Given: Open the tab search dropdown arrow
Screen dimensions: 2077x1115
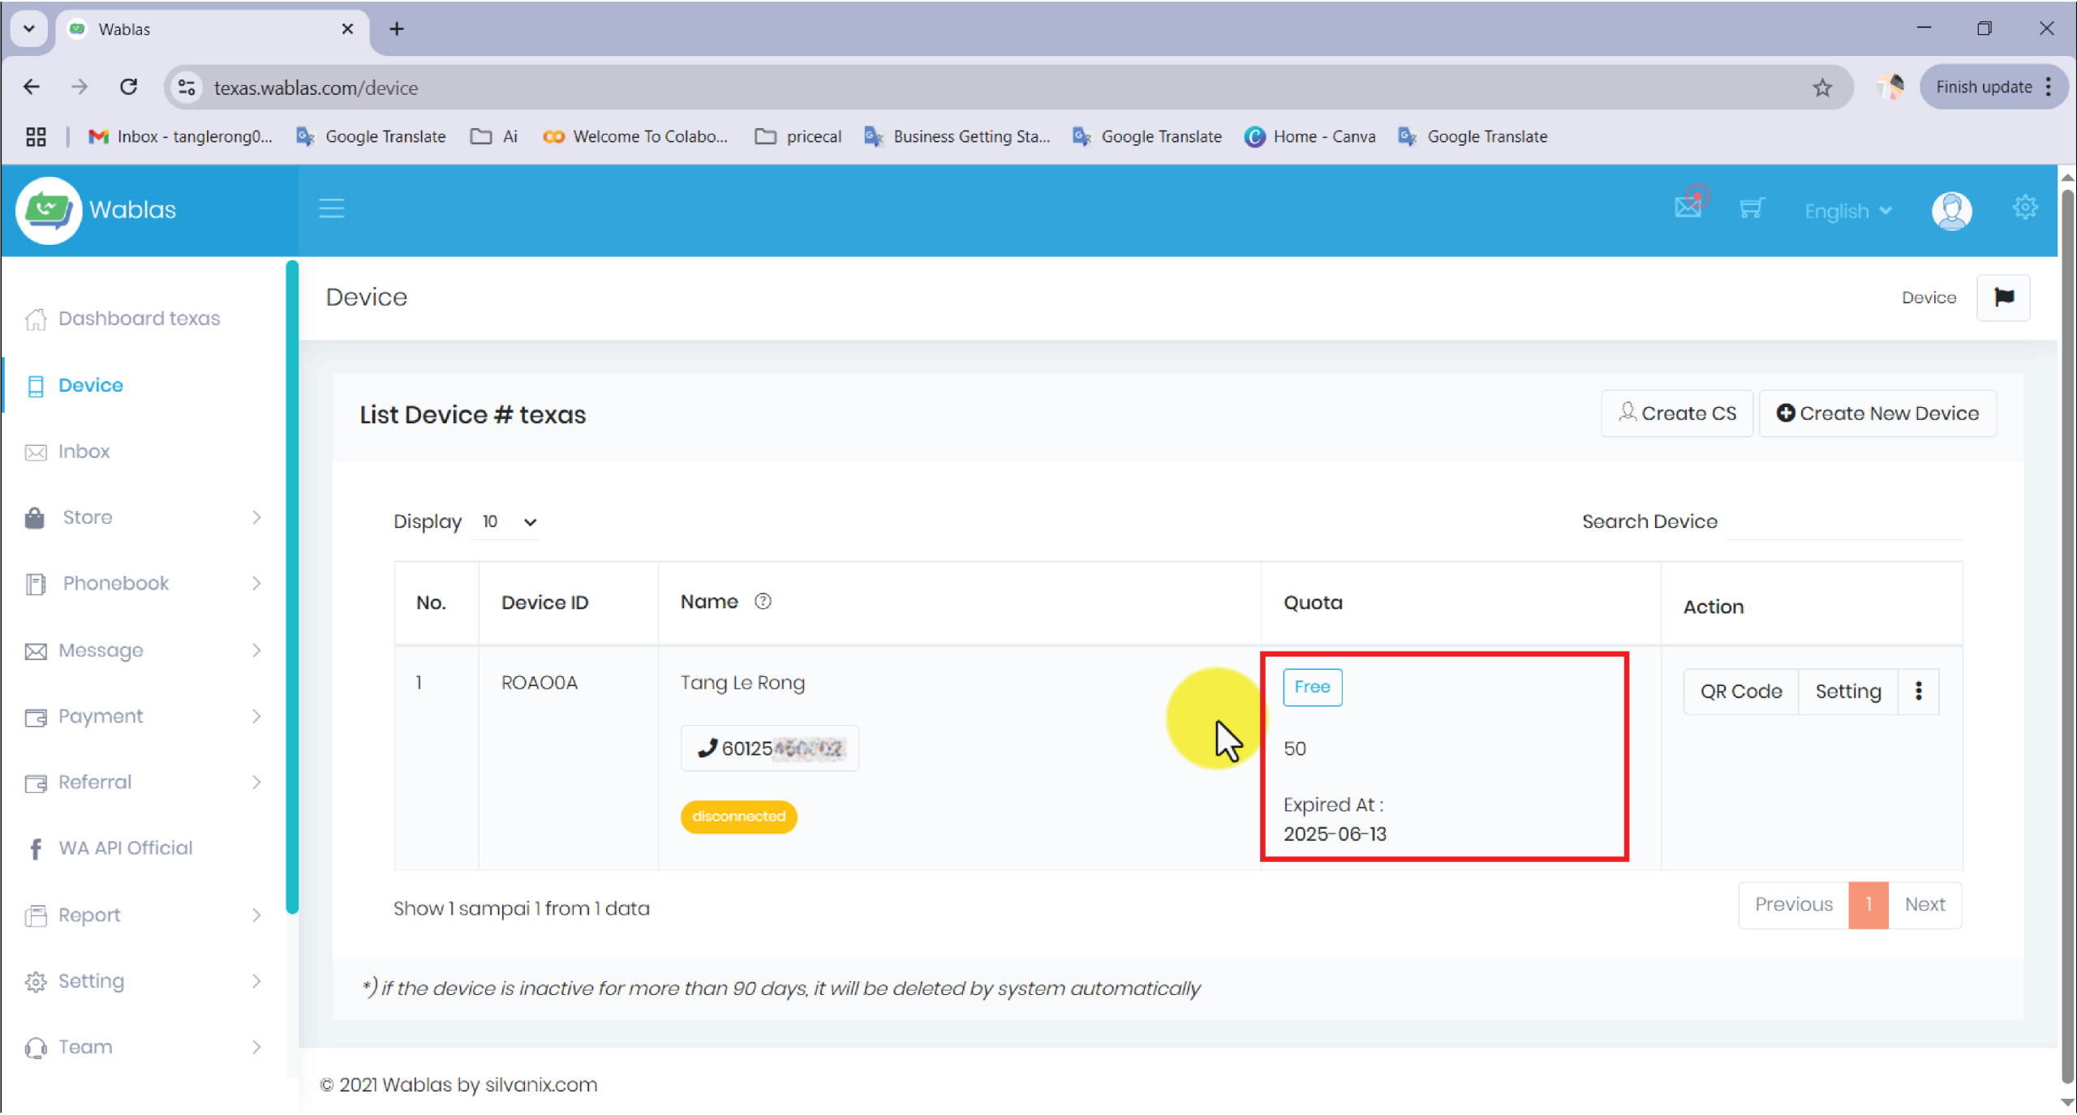Looking at the screenshot, I should (x=29, y=29).
